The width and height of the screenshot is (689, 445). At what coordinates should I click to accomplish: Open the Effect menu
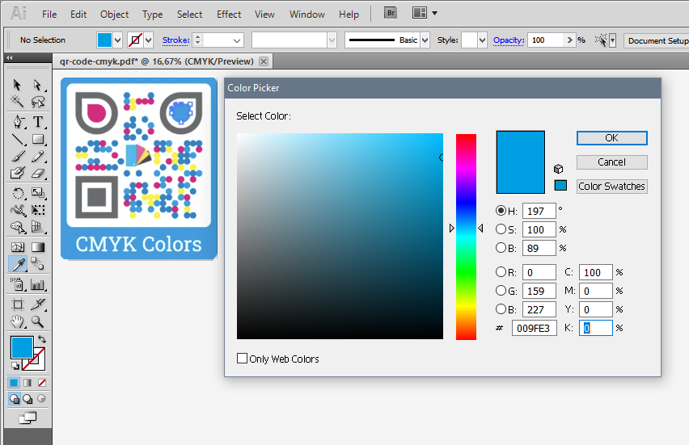click(x=229, y=14)
